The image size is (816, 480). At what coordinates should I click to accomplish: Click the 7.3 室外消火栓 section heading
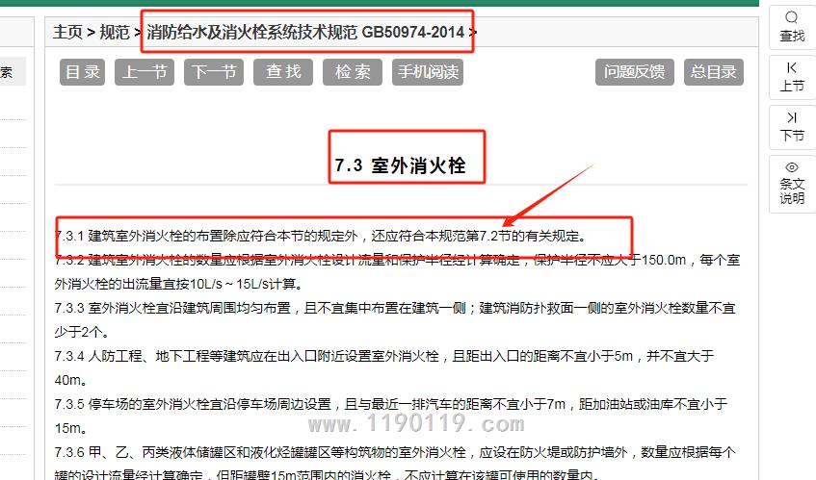[x=400, y=165]
